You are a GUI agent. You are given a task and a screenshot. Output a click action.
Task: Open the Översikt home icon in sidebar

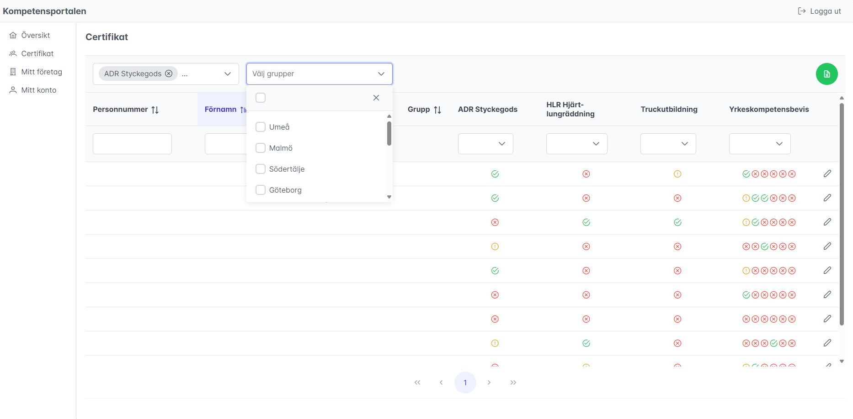[x=13, y=35]
